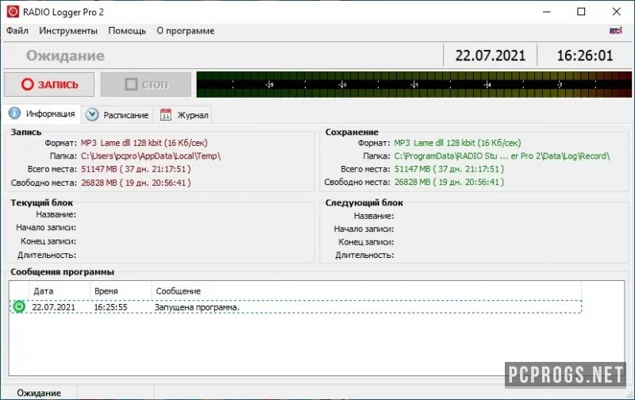Screen dimensions: 635x400
Task: Open the Файл menu
Action: pos(17,31)
